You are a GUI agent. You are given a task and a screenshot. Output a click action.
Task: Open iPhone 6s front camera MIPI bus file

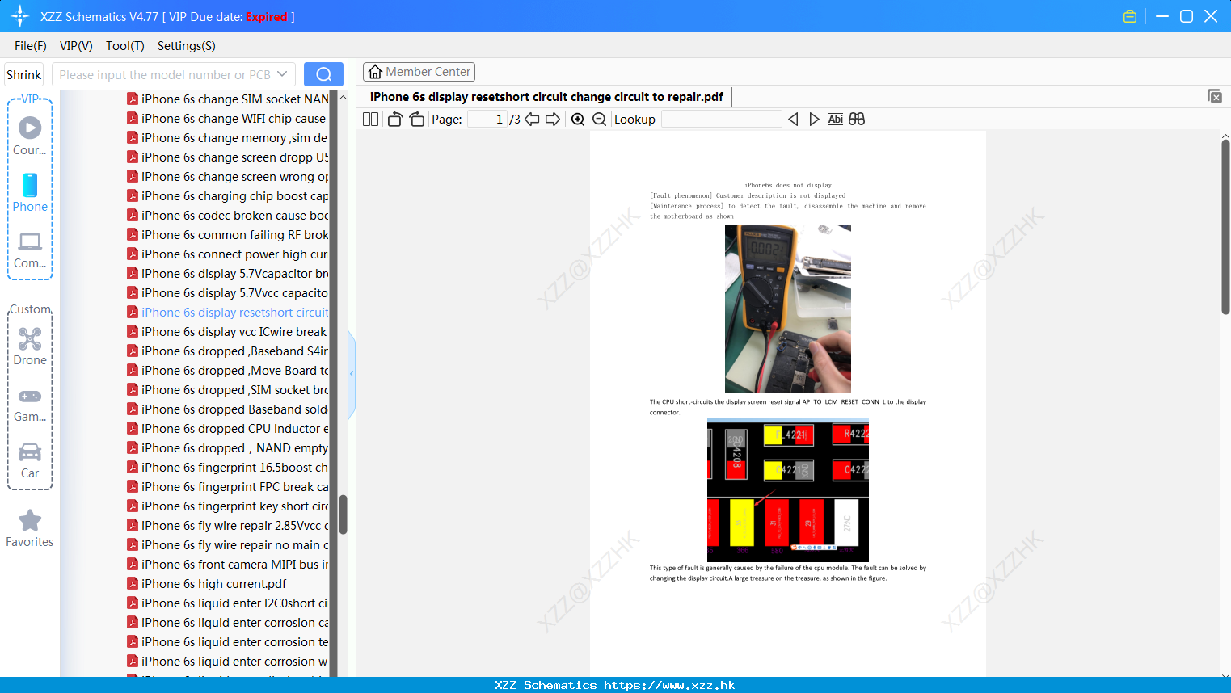coord(228,565)
